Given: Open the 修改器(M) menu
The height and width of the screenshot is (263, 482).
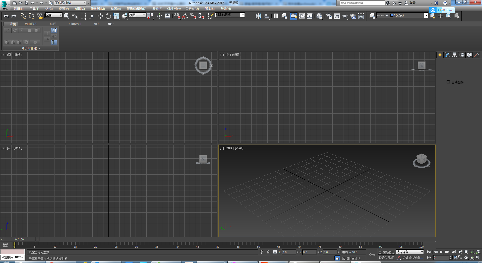Looking at the screenshot, I should [98, 9].
